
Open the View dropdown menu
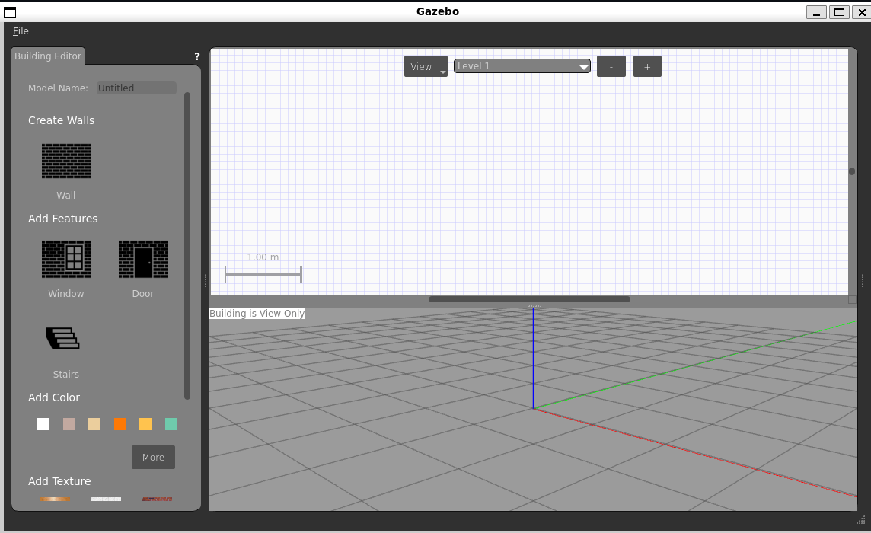[426, 66]
